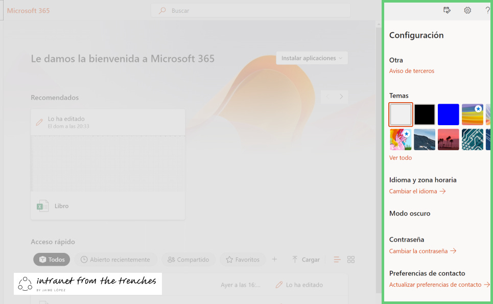Screen dimensions: 493x304
Task: Select the circuit board theme thumbnail
Action: click(x=472, y=139)
